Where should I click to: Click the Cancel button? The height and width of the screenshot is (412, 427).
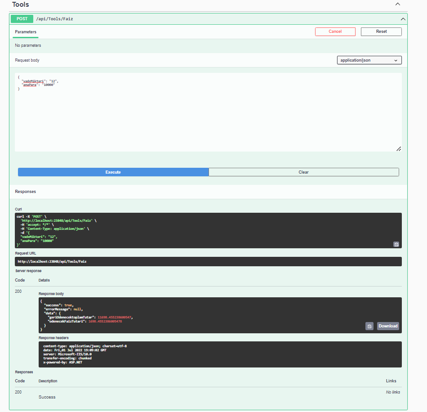pos(335,31)
